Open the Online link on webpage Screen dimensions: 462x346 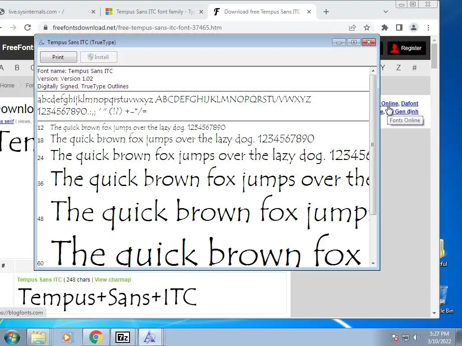point(389,104)
